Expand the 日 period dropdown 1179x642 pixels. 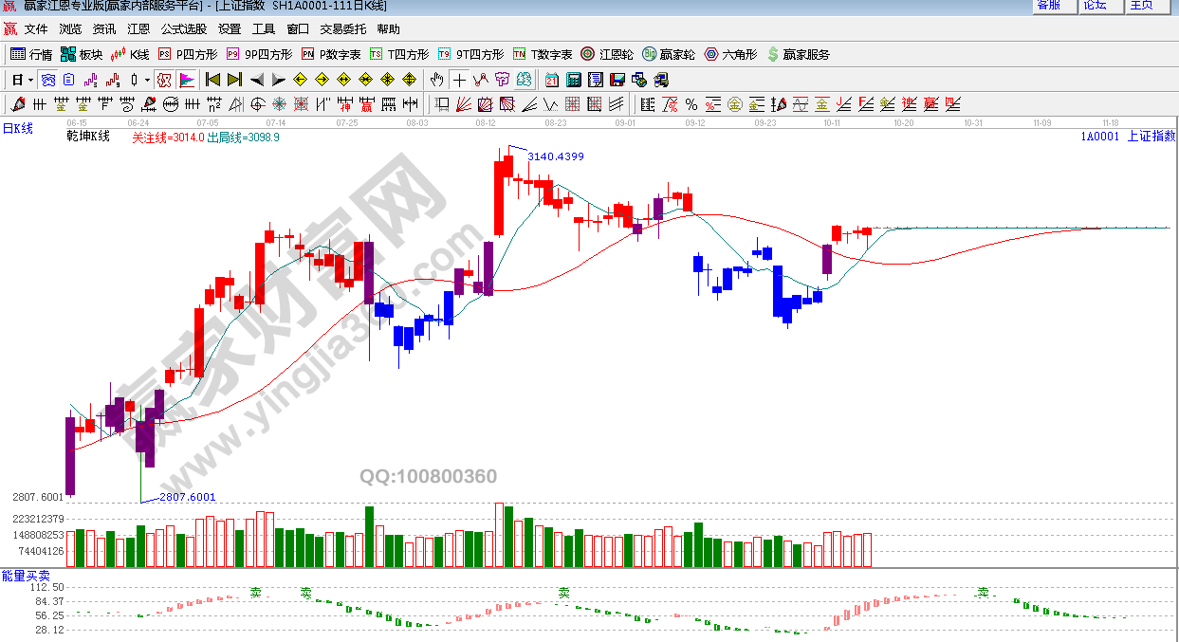coord(30,80)
